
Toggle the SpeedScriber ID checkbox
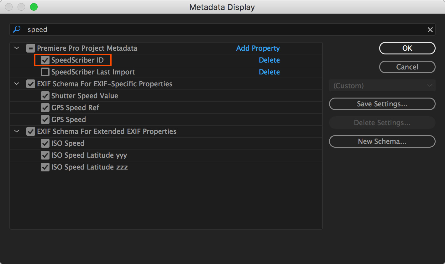45,60
